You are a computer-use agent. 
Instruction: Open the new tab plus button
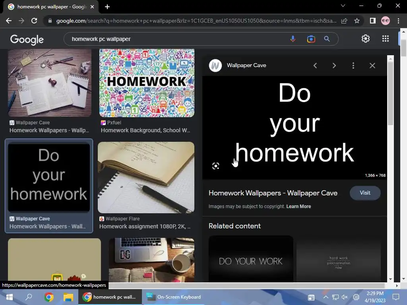[107, 7]
